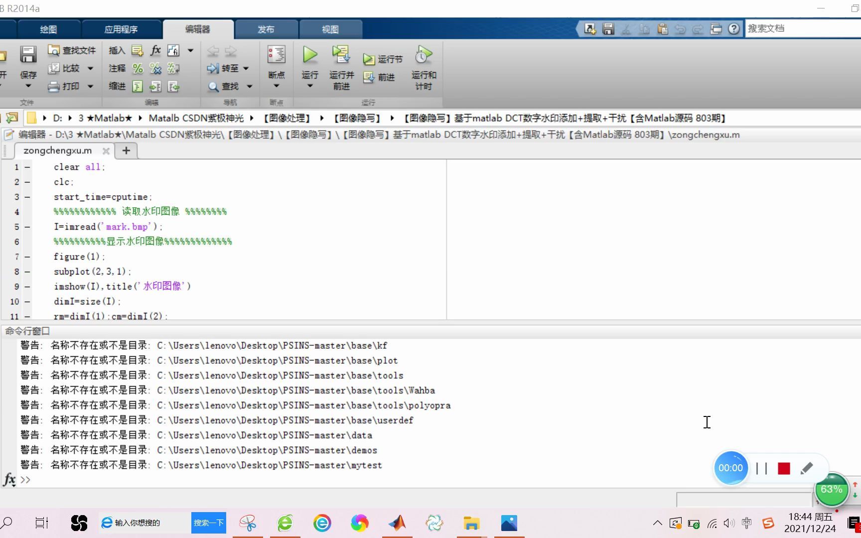Expand the Save dropdown arrow
Screen dimensions: 861x538
click(28, 86)
